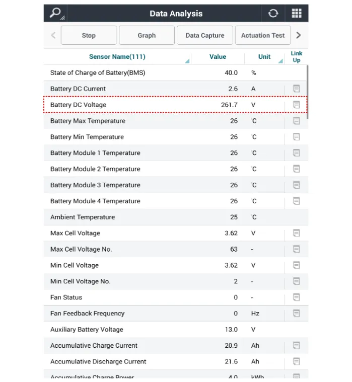The height and width of the screenshot is (382, 352).
Task: Click link-up icon for Min Cell Voltage No.
Action: [x=297, y=281]
